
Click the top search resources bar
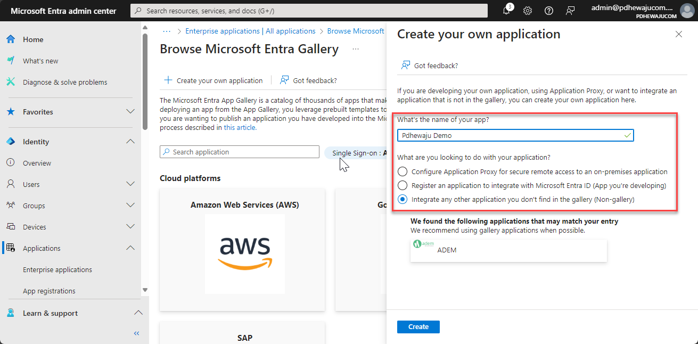309,11
